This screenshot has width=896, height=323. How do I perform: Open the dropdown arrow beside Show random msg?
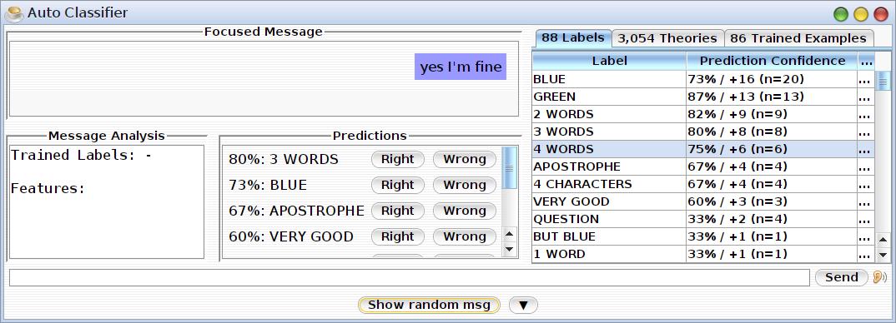click(523, 306)
